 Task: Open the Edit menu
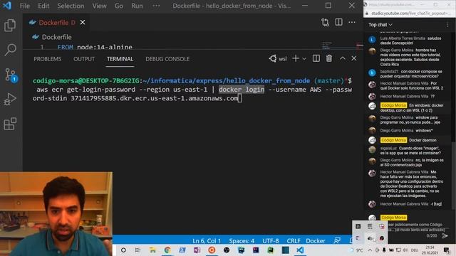click(43, 6)
